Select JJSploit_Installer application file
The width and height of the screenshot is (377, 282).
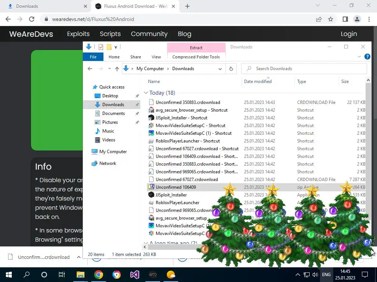point(171,195)
